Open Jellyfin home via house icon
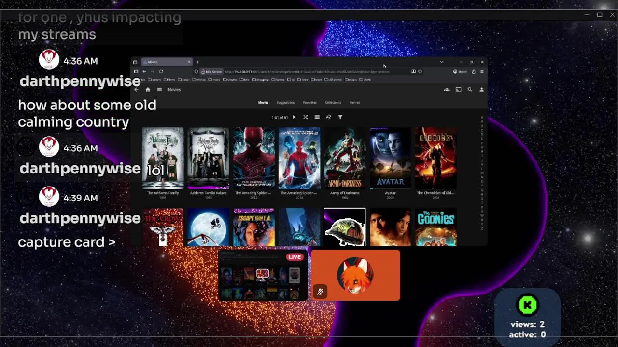This screenshot has height=347, width=618. 148,90
